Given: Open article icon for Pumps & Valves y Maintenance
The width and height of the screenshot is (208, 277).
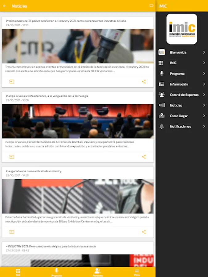Looking at the screenshot, I should 12,157.
